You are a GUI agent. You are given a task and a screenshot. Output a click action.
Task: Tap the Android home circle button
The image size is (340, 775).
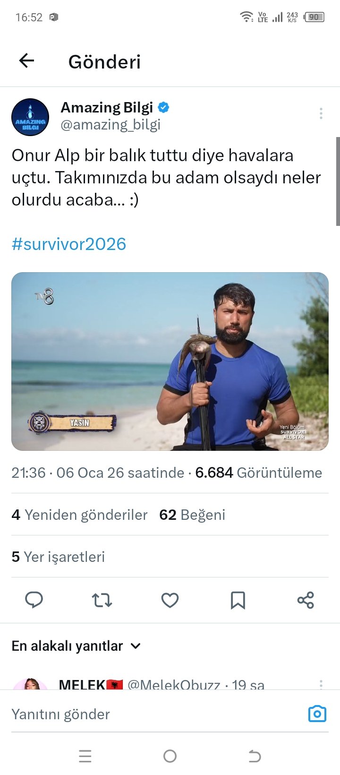pyautogui.click(x=170, y=756)
